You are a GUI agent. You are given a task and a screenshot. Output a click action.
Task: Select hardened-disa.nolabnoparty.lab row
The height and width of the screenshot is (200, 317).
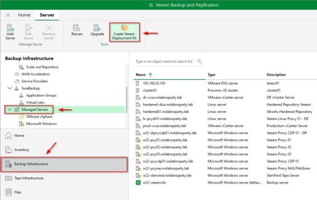225,104
